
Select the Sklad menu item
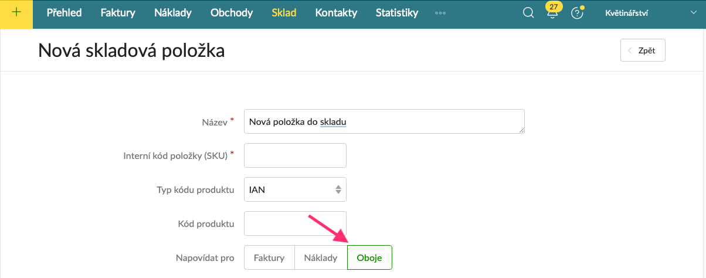284,13
